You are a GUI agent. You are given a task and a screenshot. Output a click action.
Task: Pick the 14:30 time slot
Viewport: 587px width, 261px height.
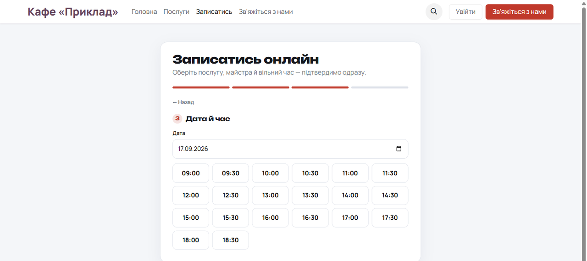(x=390, y=195)
